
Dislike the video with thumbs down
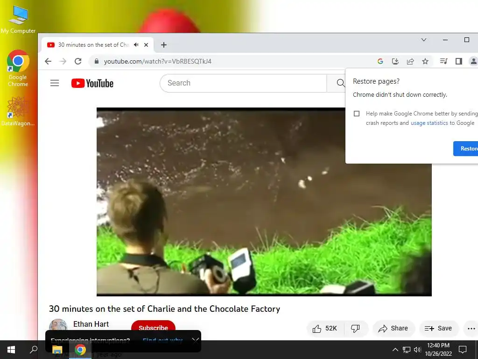[x=355, y=329]
